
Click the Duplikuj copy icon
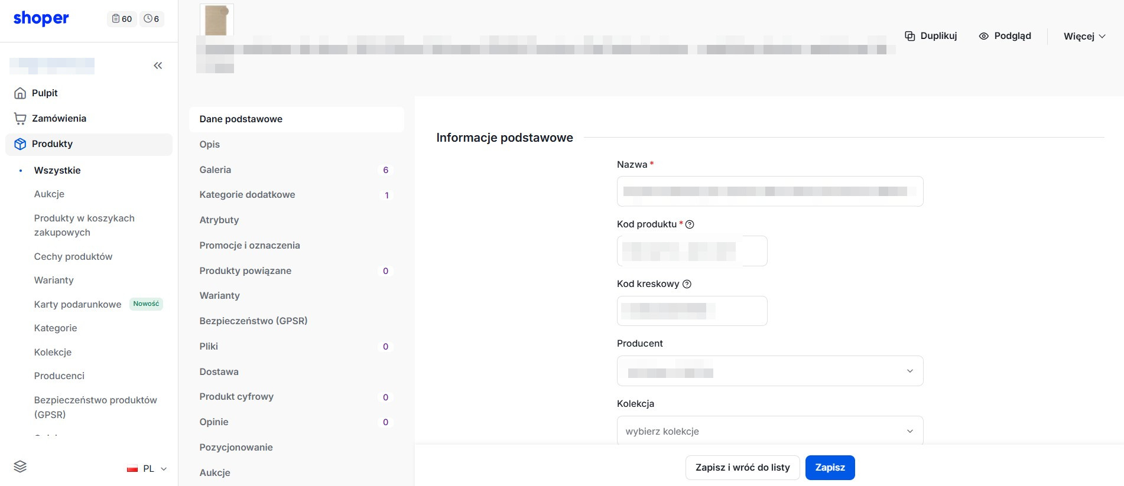[910, 36]
